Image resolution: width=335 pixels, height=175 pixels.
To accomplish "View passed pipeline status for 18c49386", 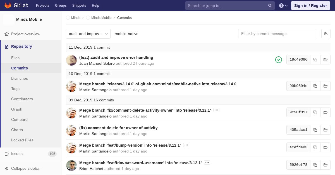I will point(279,60).
